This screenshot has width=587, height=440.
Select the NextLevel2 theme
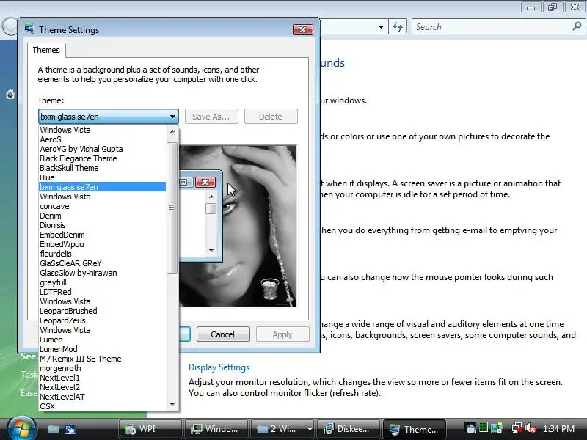tap(102, 387)
